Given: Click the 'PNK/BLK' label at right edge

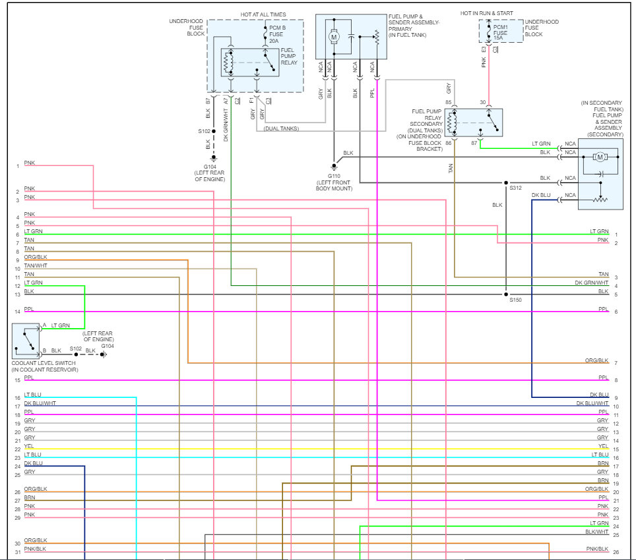Looking at the screenshot, I should pos(597,549).
